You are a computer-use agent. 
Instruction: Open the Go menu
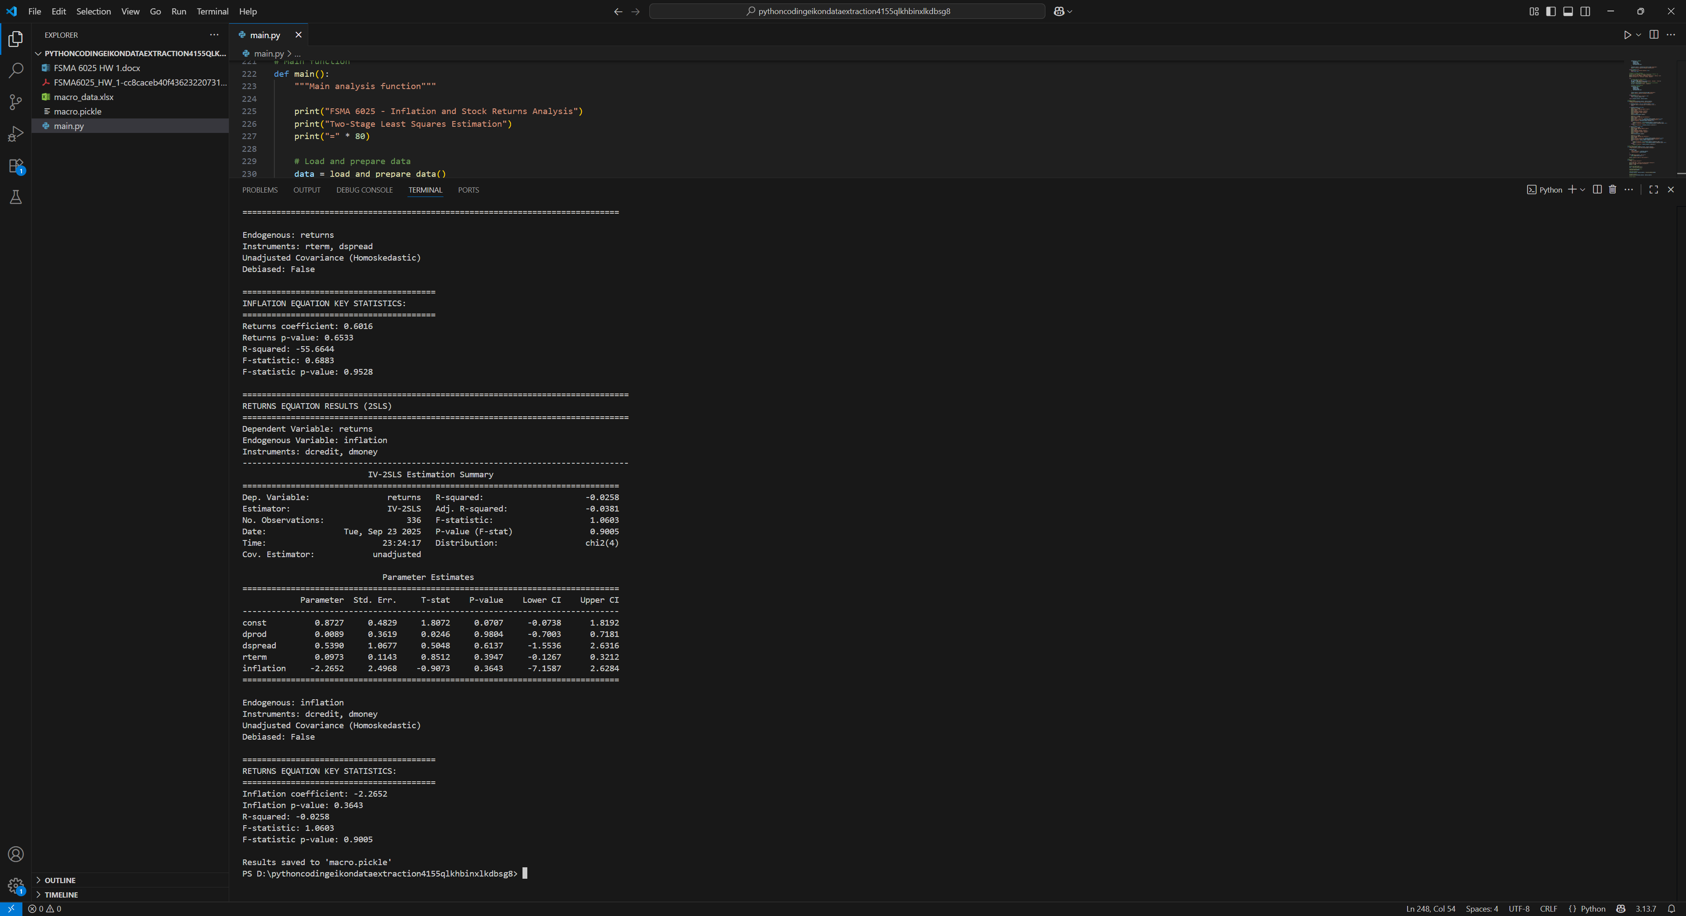pos(155,11)
